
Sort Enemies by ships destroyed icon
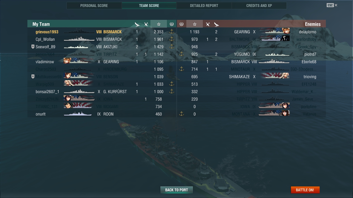point(217,24)
